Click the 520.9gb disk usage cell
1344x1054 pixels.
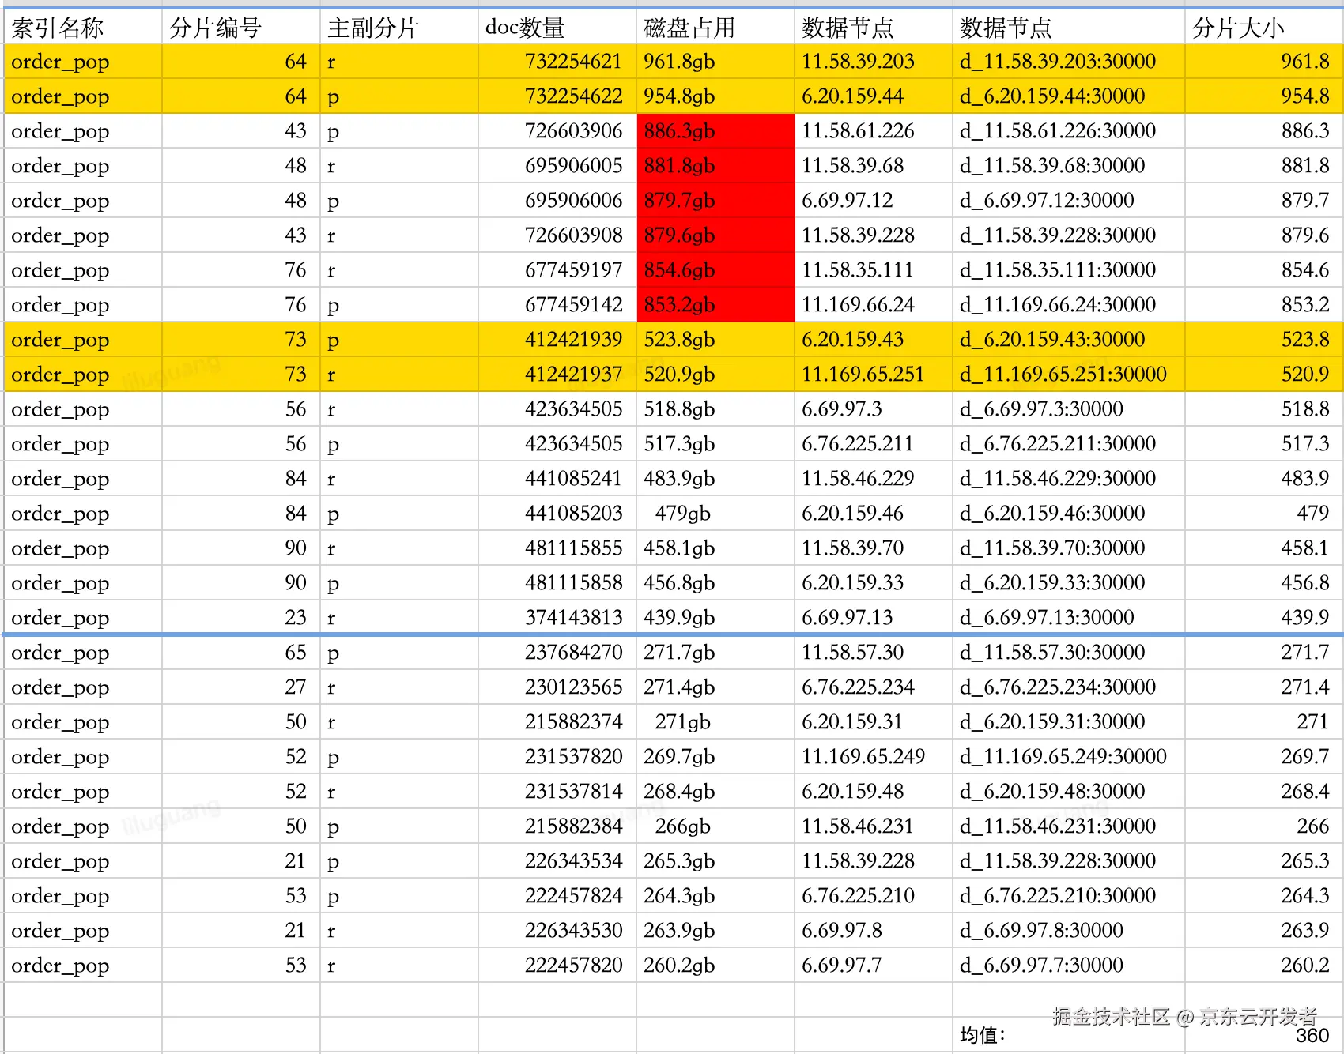(x=715, y=375)
